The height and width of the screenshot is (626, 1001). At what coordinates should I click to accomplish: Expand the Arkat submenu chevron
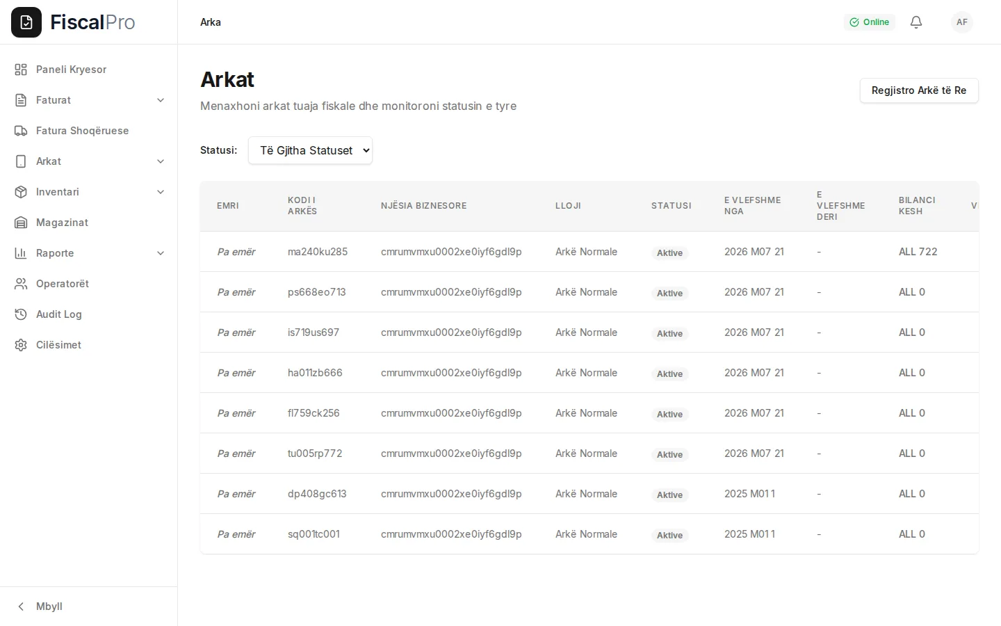[x=161, y=161]
